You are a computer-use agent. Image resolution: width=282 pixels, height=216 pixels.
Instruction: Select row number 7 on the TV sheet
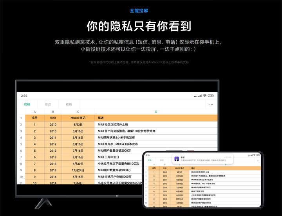tap(21, 157)
